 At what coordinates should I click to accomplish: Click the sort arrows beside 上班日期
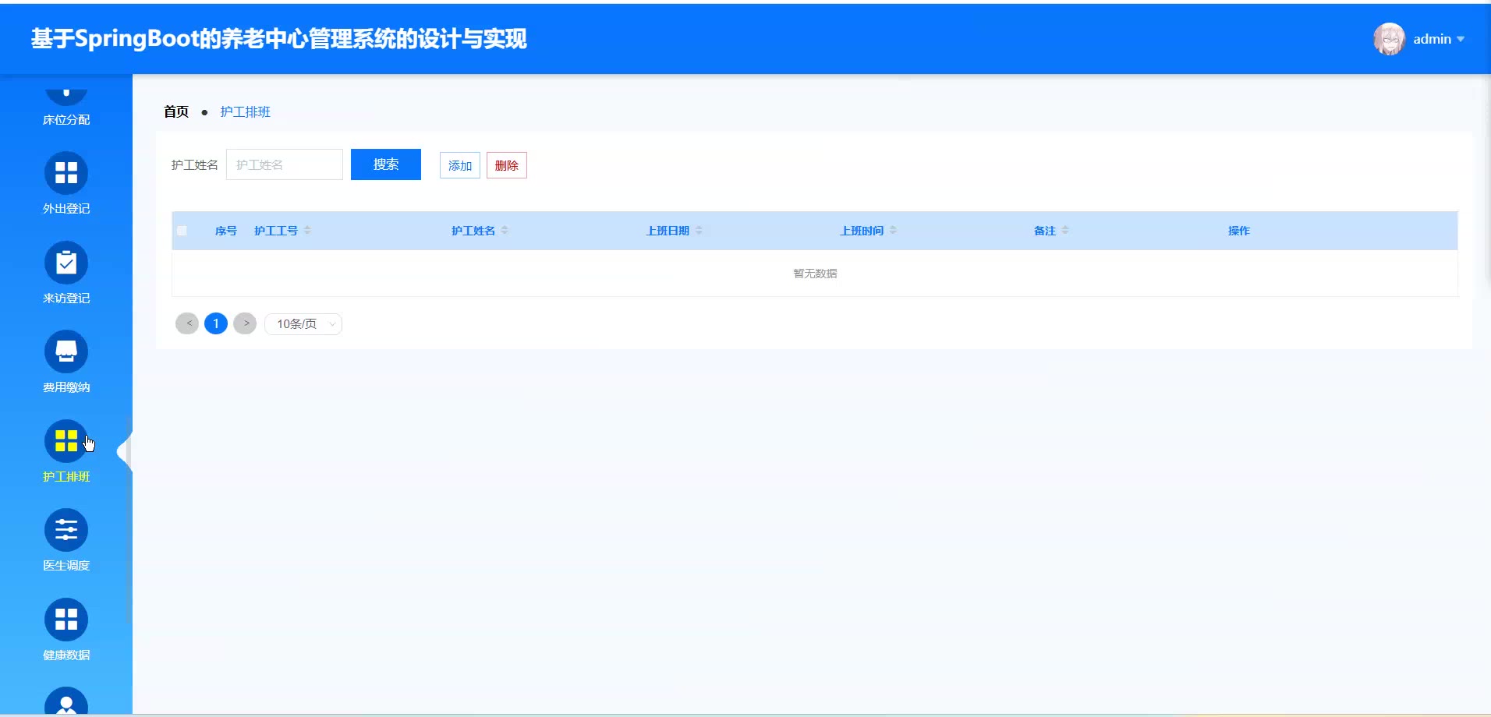pyautogui.click(x=699, y=231)
